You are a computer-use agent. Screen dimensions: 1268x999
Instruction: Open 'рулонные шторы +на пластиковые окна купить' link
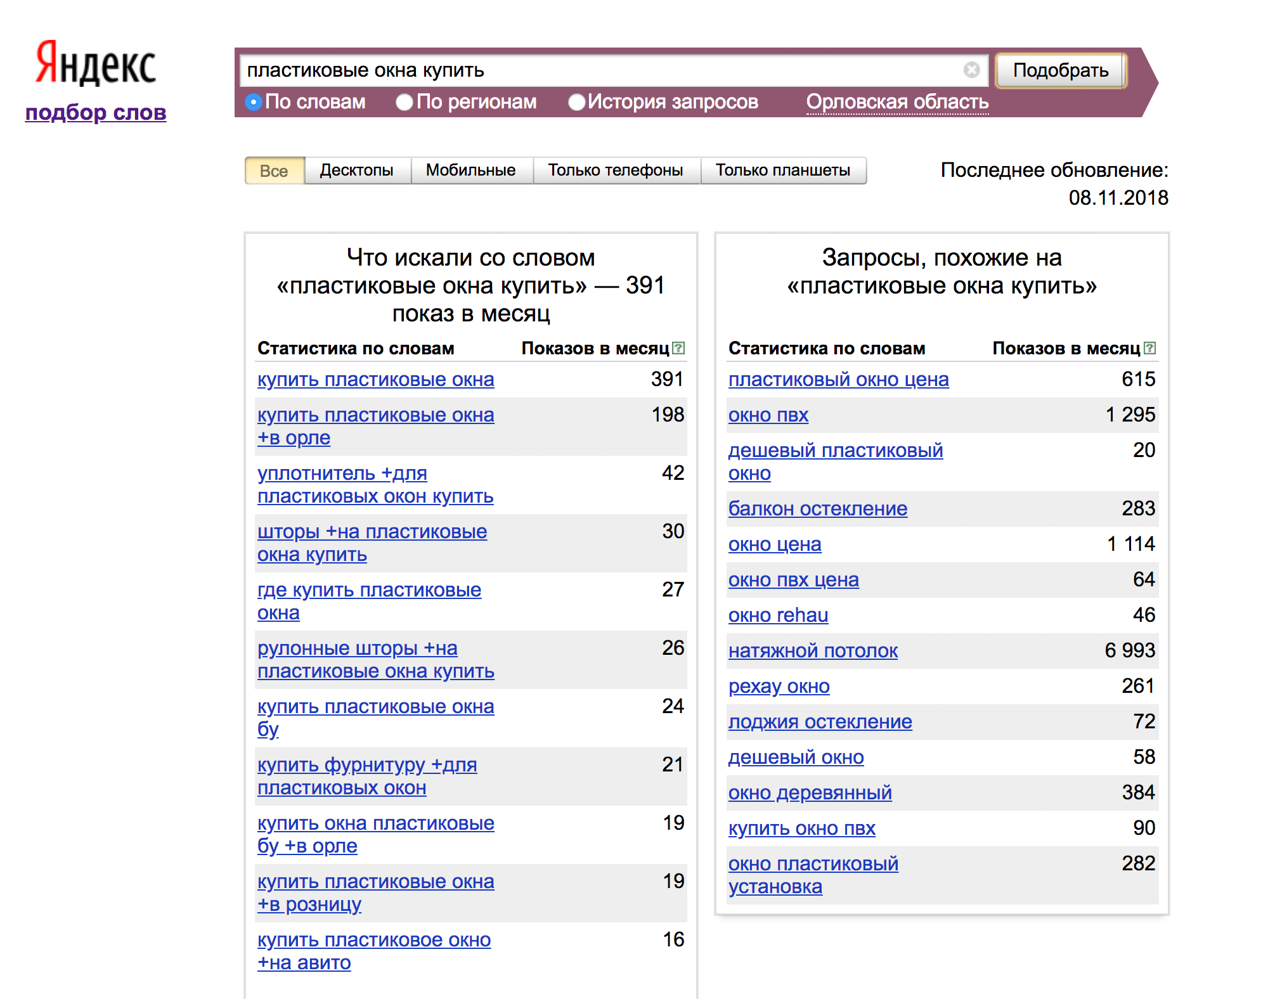[x=376, y=660]
